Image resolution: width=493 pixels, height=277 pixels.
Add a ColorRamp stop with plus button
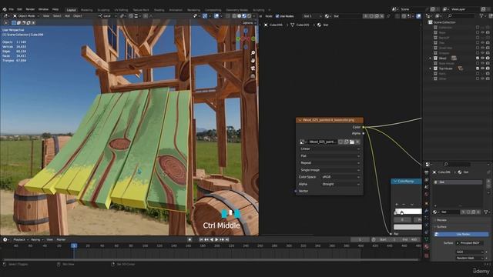(397, 205)
